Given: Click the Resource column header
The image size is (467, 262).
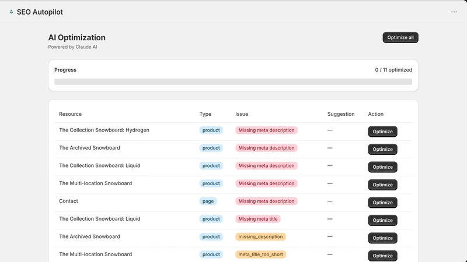Looking at the screenshot, I should [x=70, y=114].
